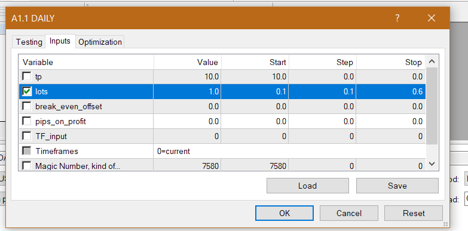Screen dimensions: 468x231
Task: Tick the break_even_offset checkbox
Action: (27, 106)
